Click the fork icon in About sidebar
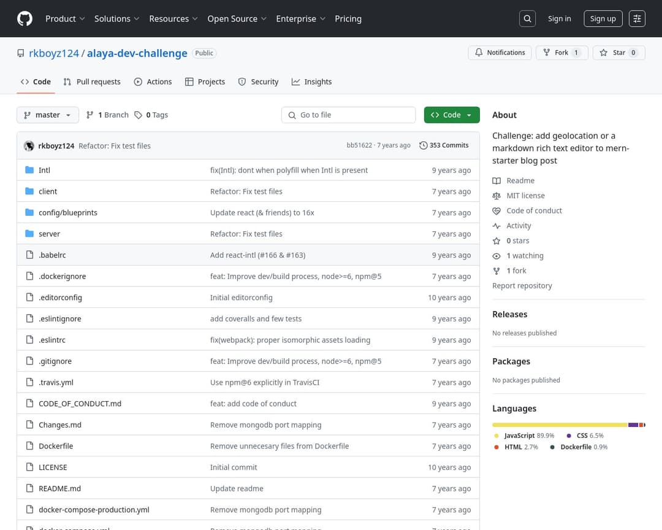Image resolution: width=662 pixels, height=530 pixels. [496, 271]
